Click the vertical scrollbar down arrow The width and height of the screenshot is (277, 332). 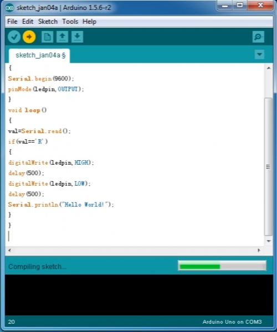click(x=269, y=241)
